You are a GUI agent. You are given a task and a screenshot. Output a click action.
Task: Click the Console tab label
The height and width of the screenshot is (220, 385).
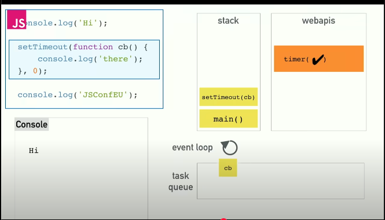(32, 124)
